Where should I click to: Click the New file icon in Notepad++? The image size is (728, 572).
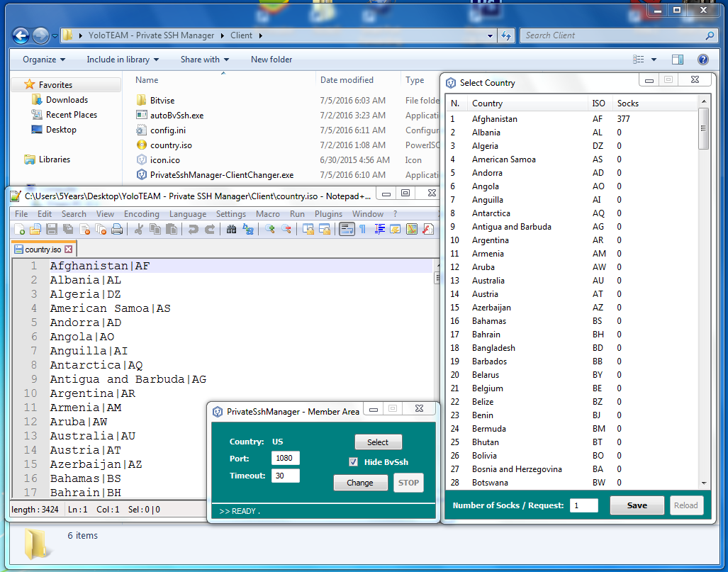click(20, 229)
